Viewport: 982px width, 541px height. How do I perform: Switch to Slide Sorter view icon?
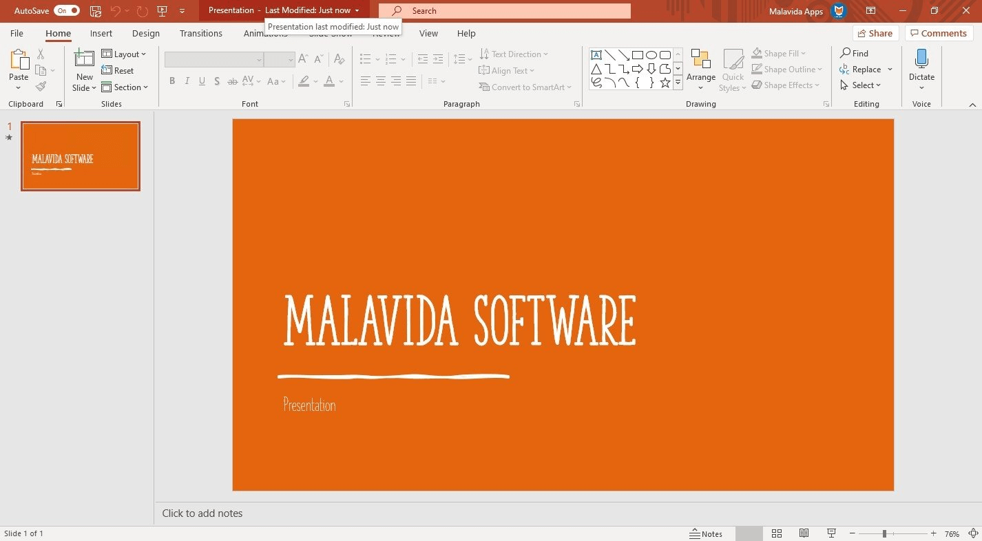point(777,533)
